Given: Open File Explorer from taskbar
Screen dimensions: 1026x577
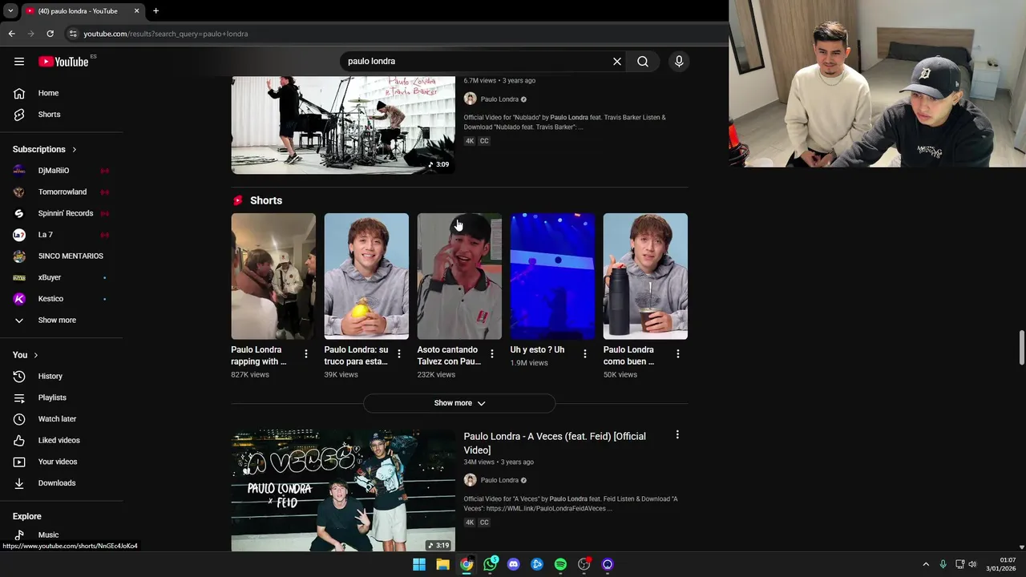Looking at the screenshot, I should pyautogui.click(x=442, y=564).
